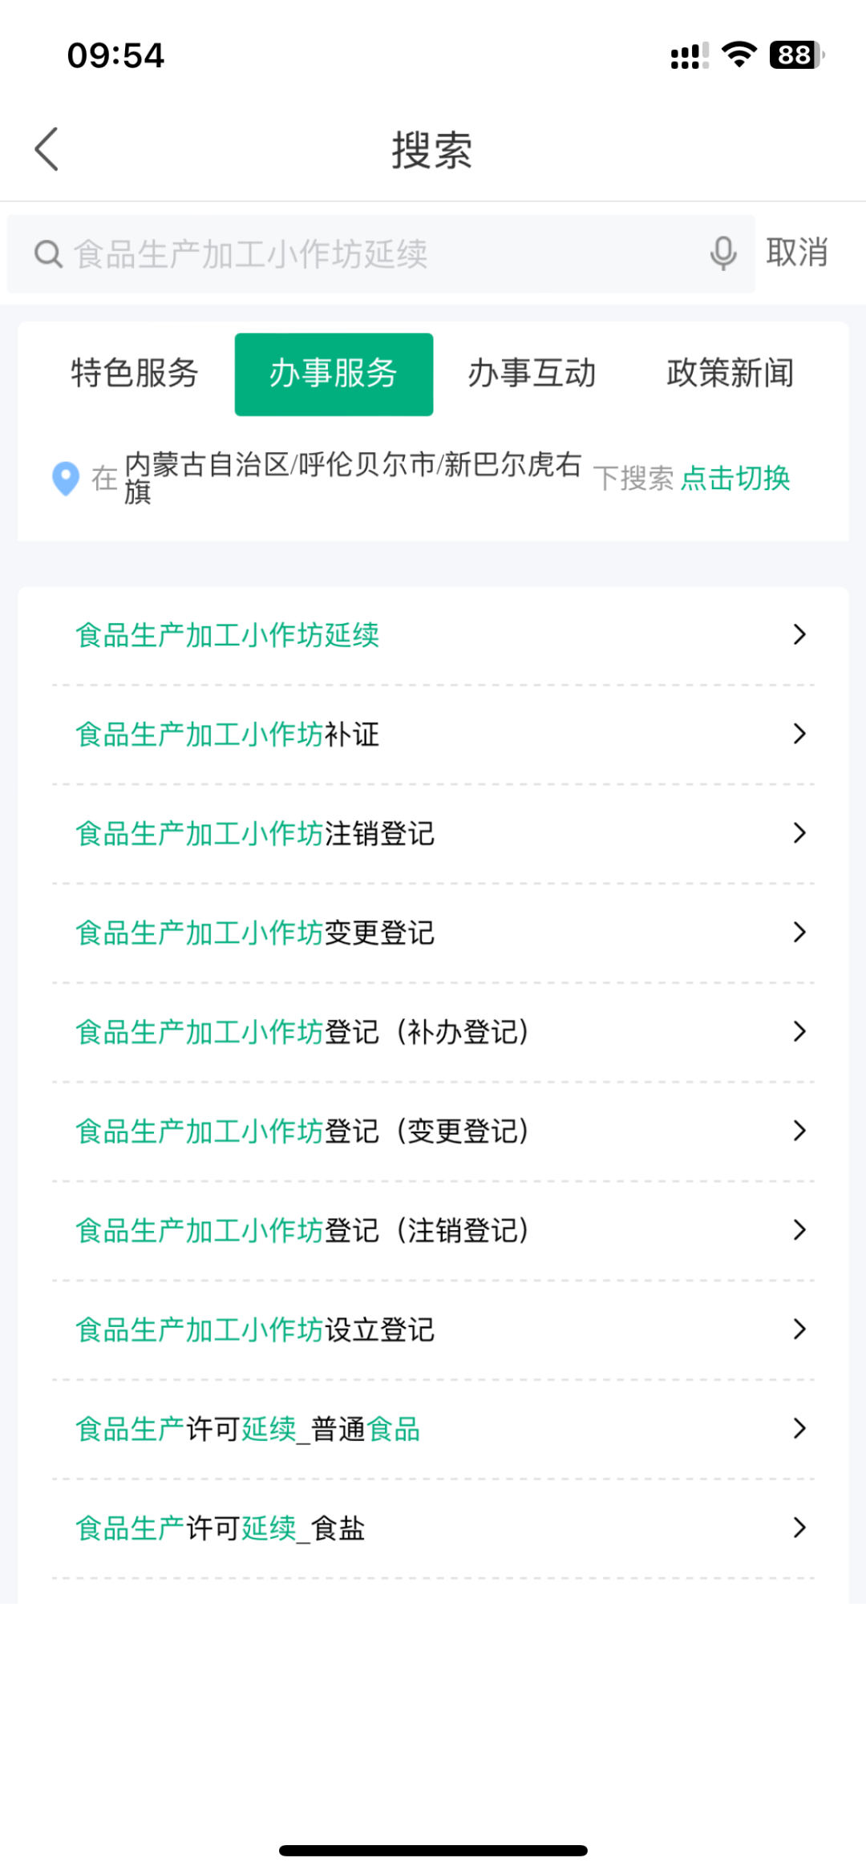Expand chevron for 食品生产加工小作坊延续
Image resolution: width=866 pixels, height=1874 pixels.
tap(799, 634)
